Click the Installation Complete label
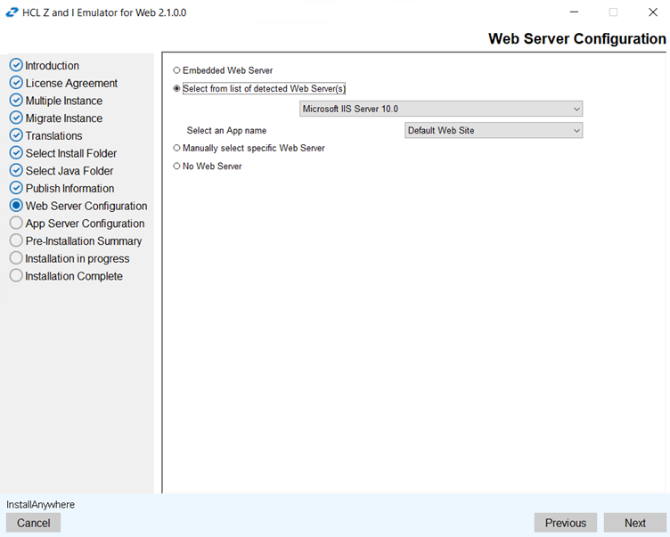This screenshot has width=670, height=537. pyautogui.click(x=74, y=276)
